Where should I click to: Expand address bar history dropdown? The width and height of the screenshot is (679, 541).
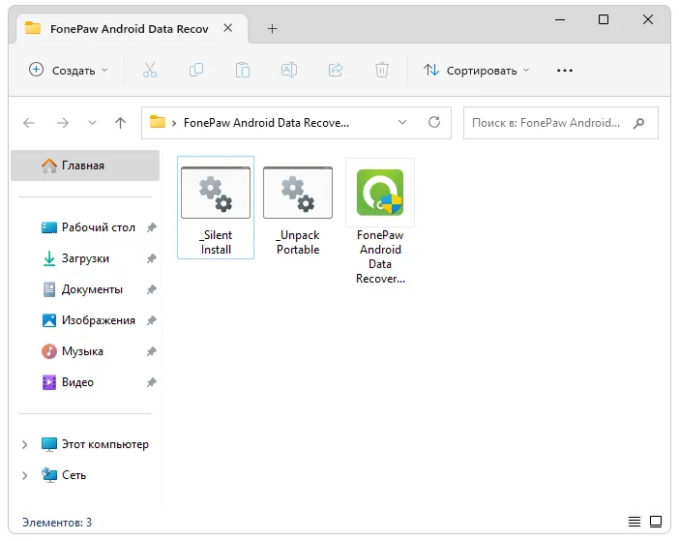[402, 122]
